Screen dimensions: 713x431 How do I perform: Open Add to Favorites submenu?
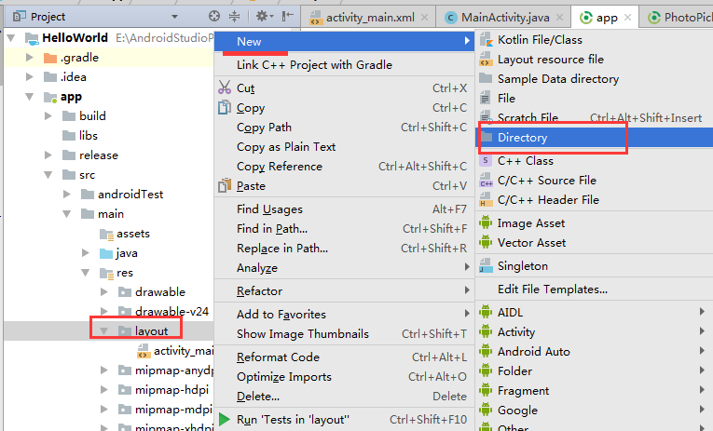click(x=344, y=314)
